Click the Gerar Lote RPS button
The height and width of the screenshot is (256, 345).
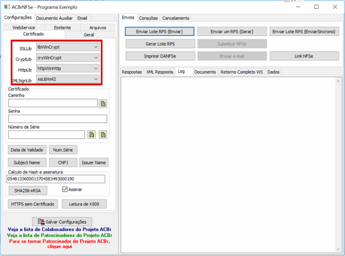click(160, 44)
